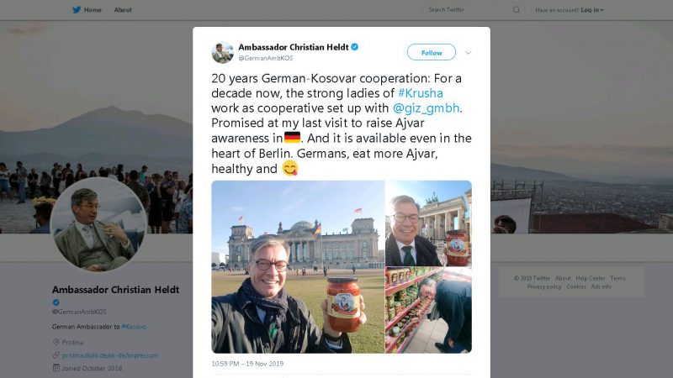Click the calendar icon beside Joined October 2018
Image resolution: width=673 pixels, height=378 pixels.
pyautogui.click(x=56, y=368)
